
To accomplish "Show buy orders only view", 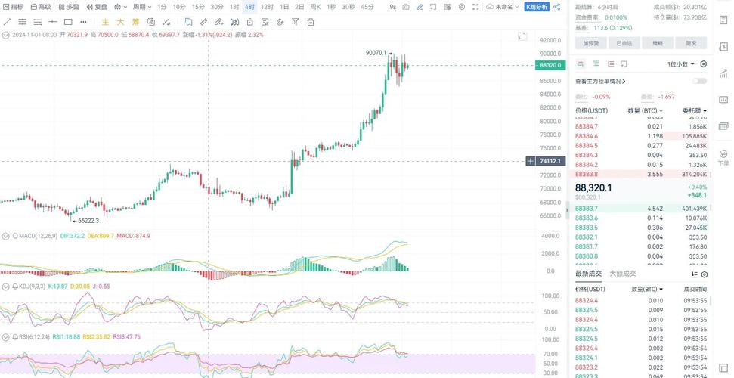I will click(596, 64).
